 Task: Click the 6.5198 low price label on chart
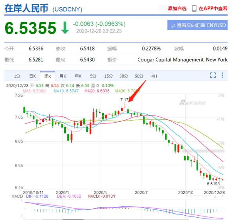click(x=213, y=184)
